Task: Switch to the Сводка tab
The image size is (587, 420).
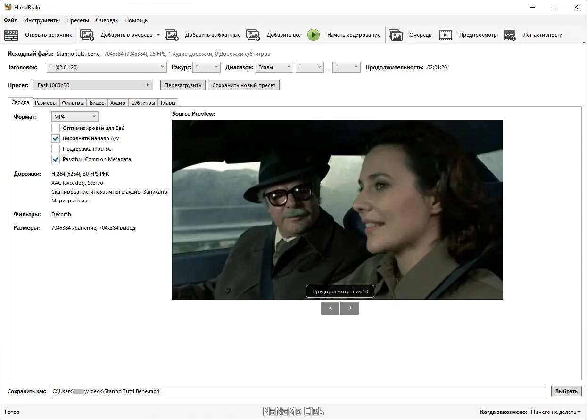Action: 20,102
